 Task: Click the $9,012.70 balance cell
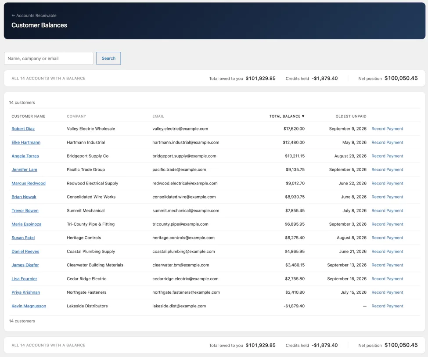295,183
